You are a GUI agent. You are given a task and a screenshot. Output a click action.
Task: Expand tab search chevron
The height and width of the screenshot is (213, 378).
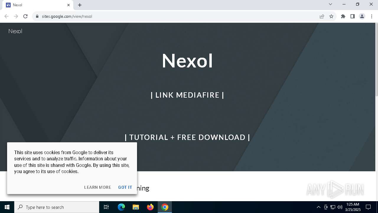coord(330,4)
